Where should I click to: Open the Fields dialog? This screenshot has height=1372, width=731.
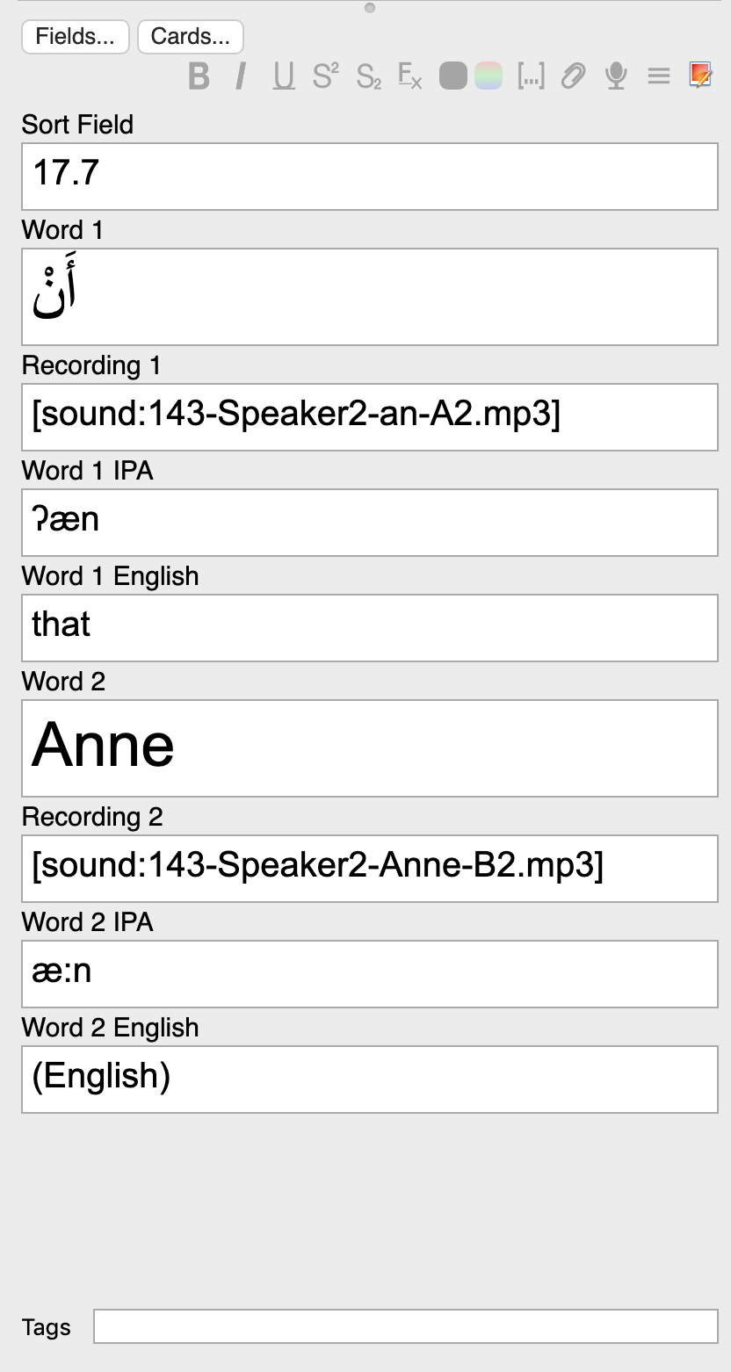[76, 37]
